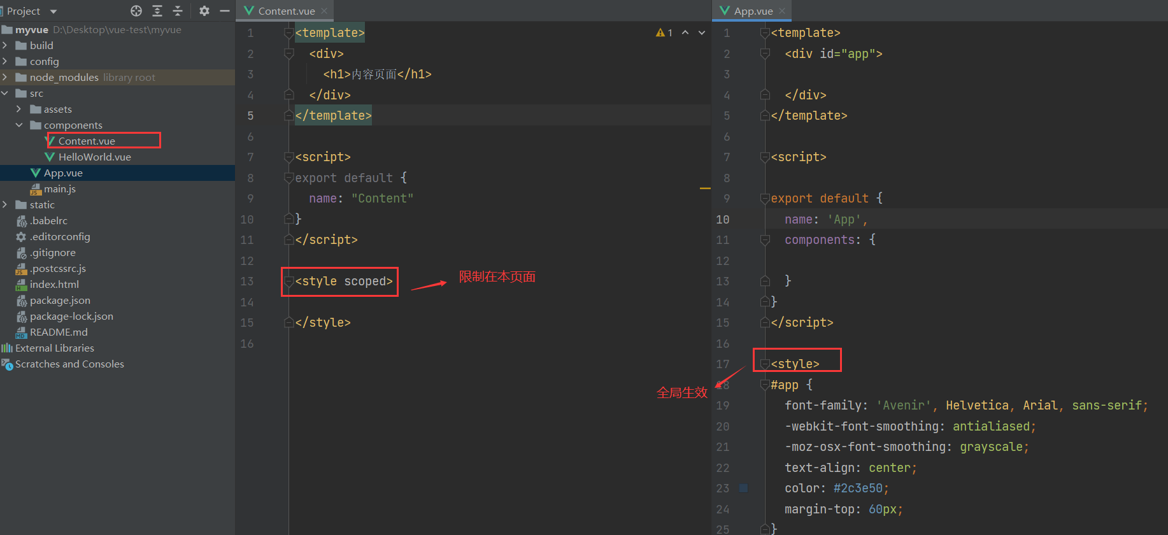Click the Collapse All icon in Project panel
The height and width of the screenshot is (535, 1168).
point(178,11)
